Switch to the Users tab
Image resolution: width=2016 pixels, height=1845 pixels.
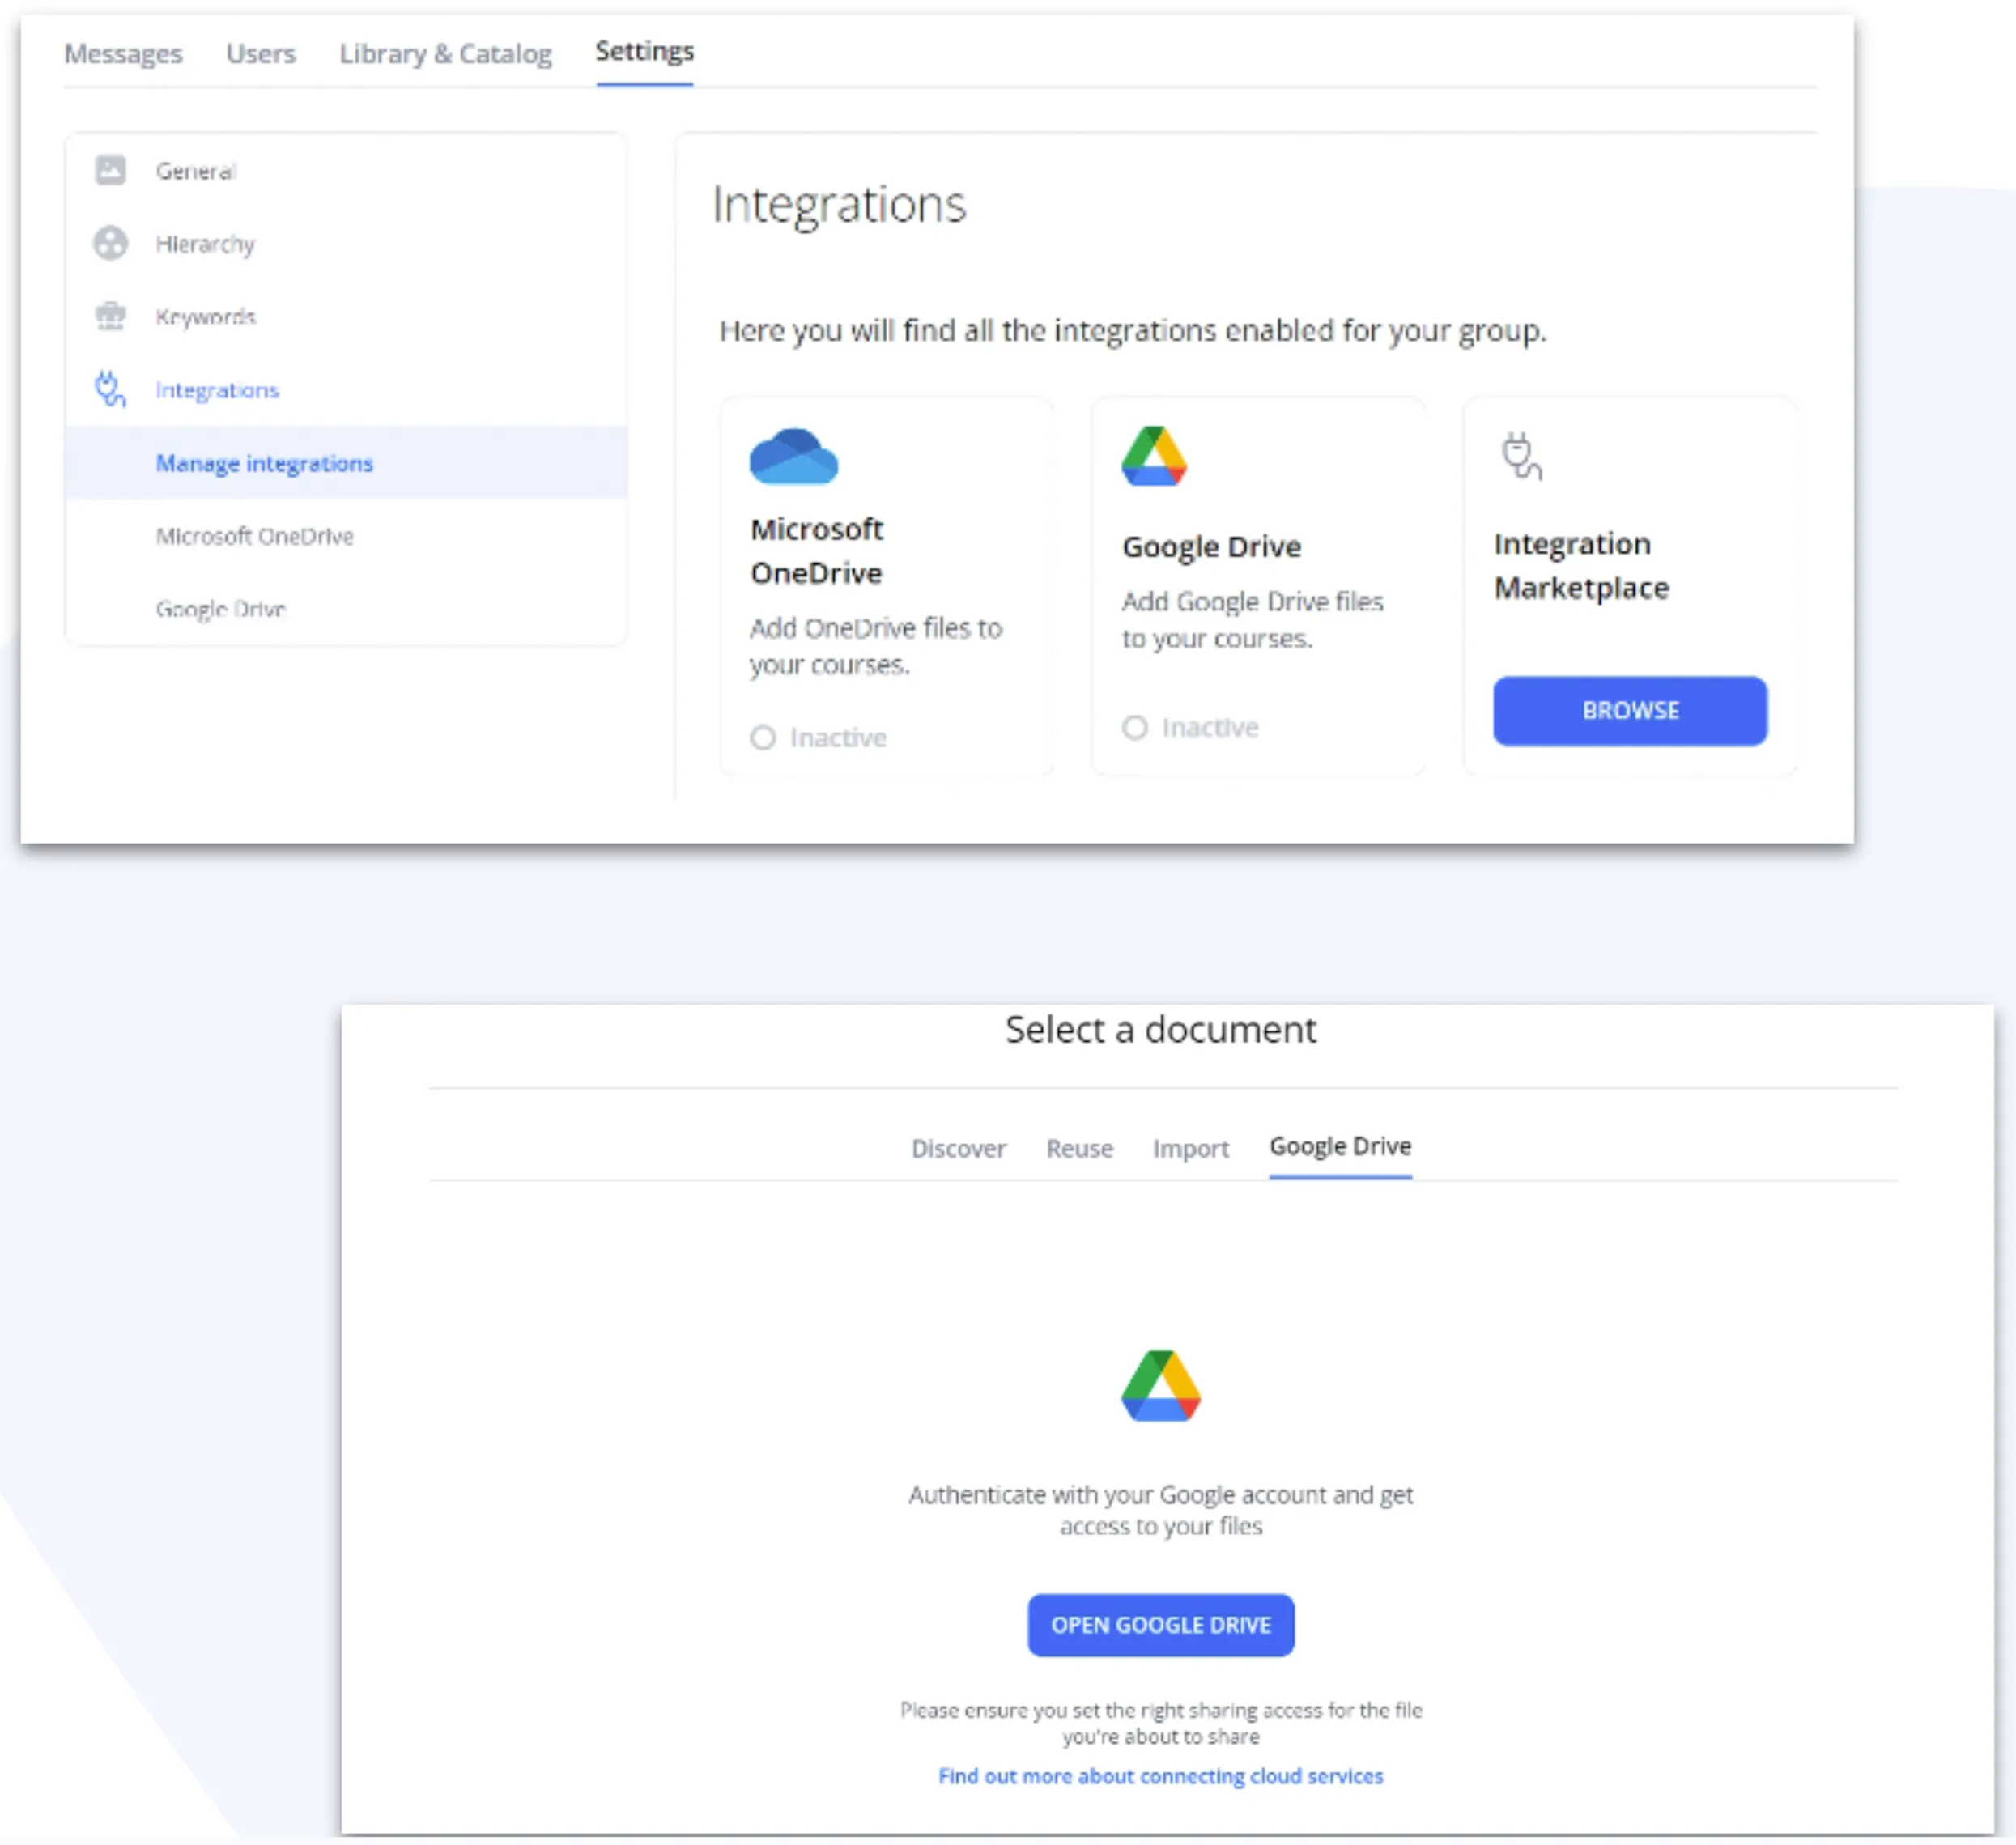(261, 53)
